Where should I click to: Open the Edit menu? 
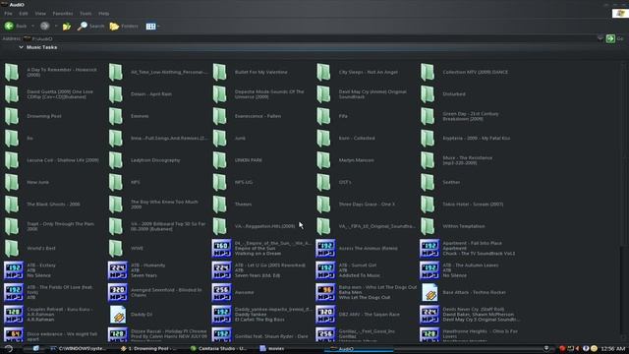24,13
